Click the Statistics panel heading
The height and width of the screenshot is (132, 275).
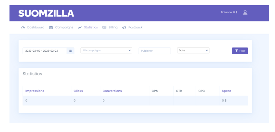click(32, 74)
